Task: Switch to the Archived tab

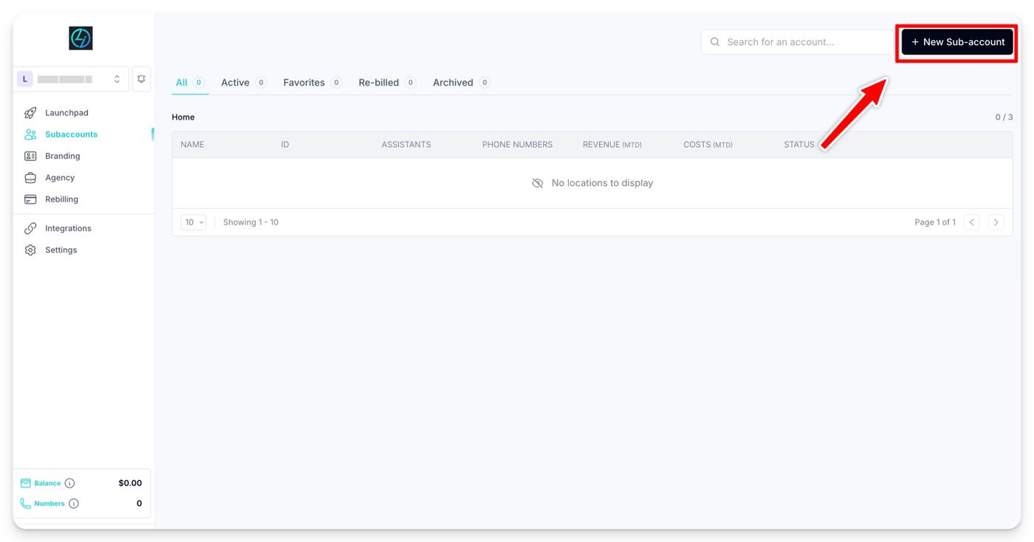Action: click(x=462, y=83)
